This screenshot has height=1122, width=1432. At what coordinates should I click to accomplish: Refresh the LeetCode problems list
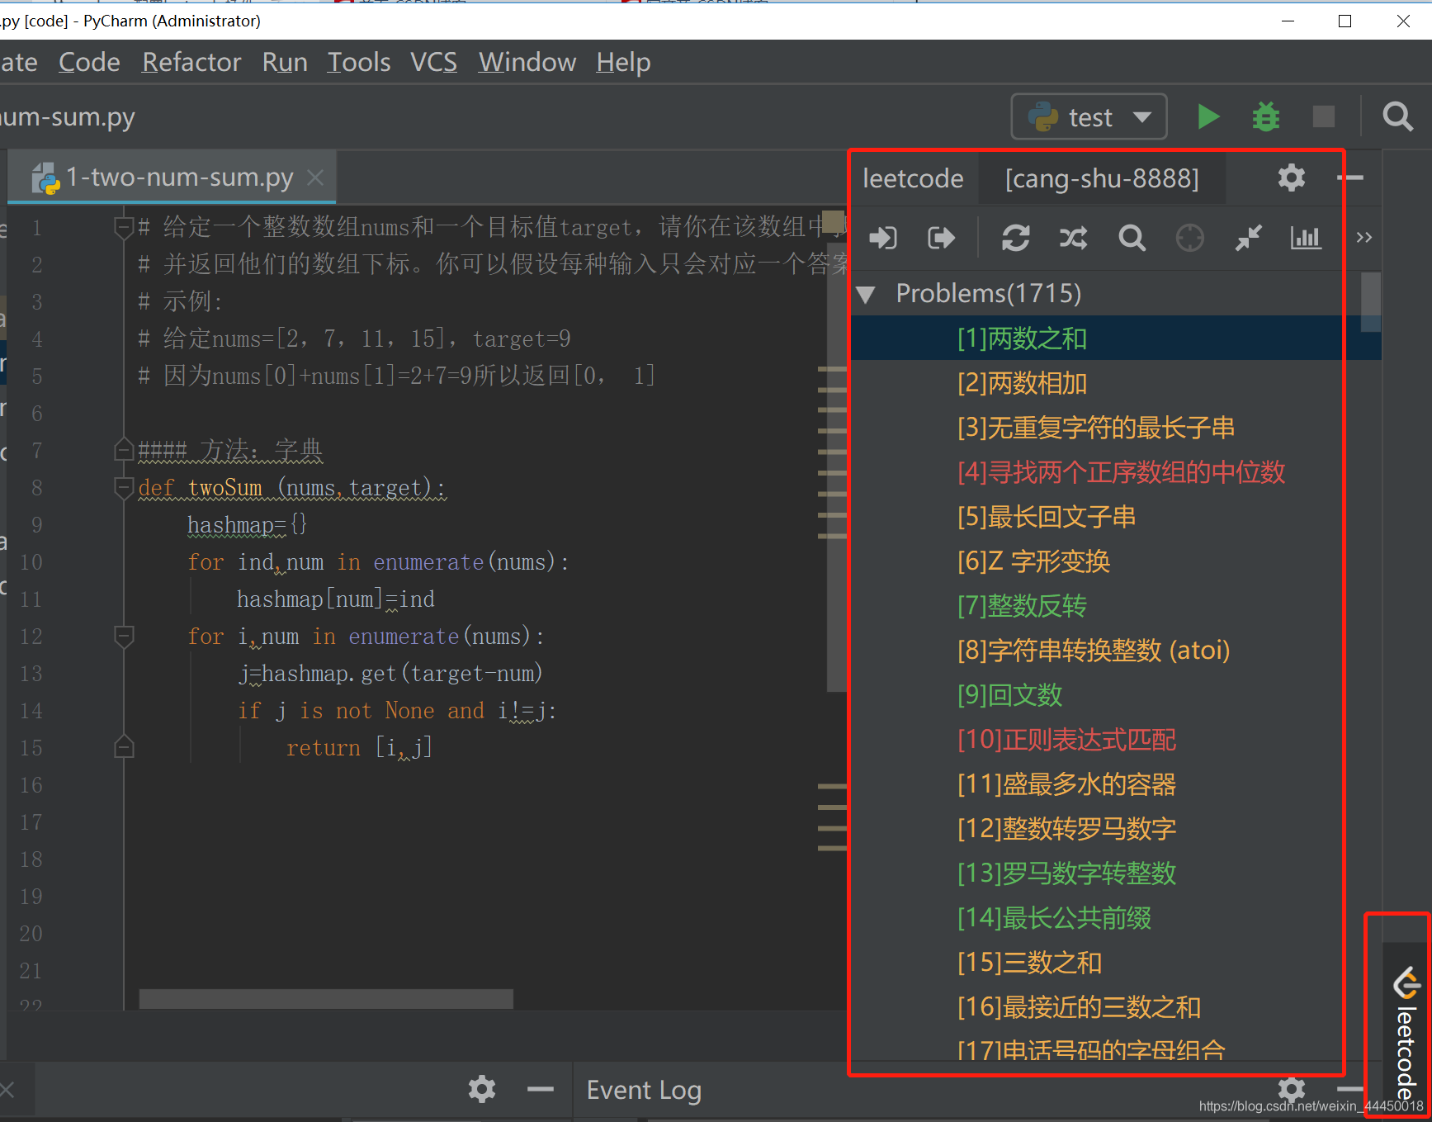pos(1016,238)
